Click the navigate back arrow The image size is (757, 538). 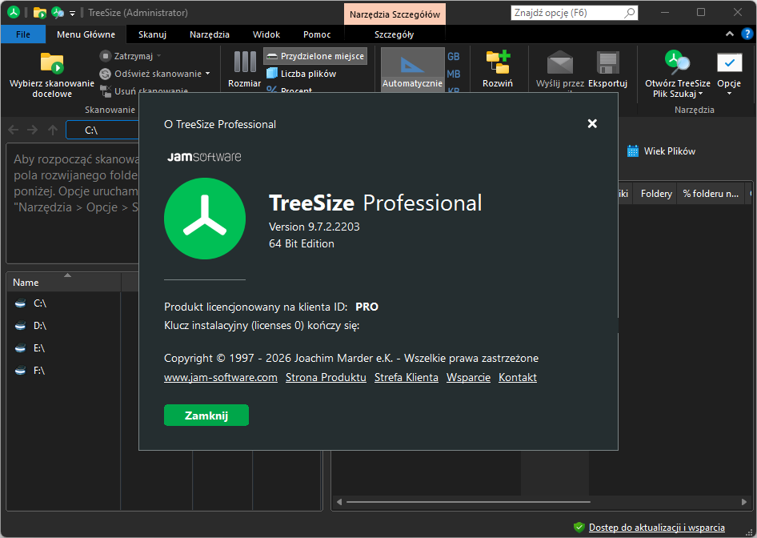[x=14, y=130]
